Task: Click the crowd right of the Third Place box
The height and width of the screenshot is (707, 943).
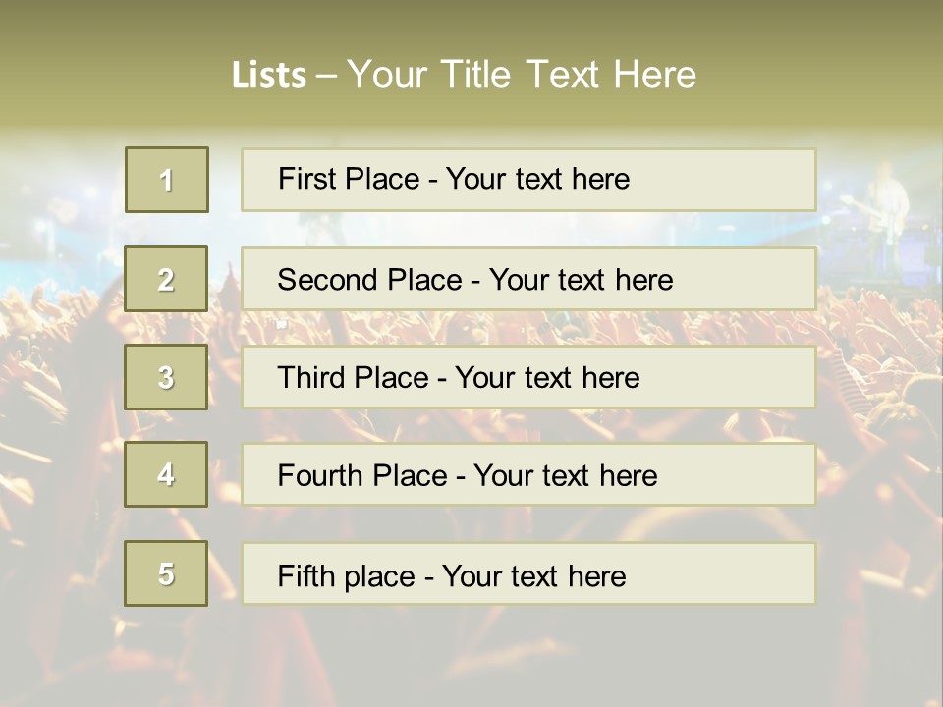Action: [879, 378]
